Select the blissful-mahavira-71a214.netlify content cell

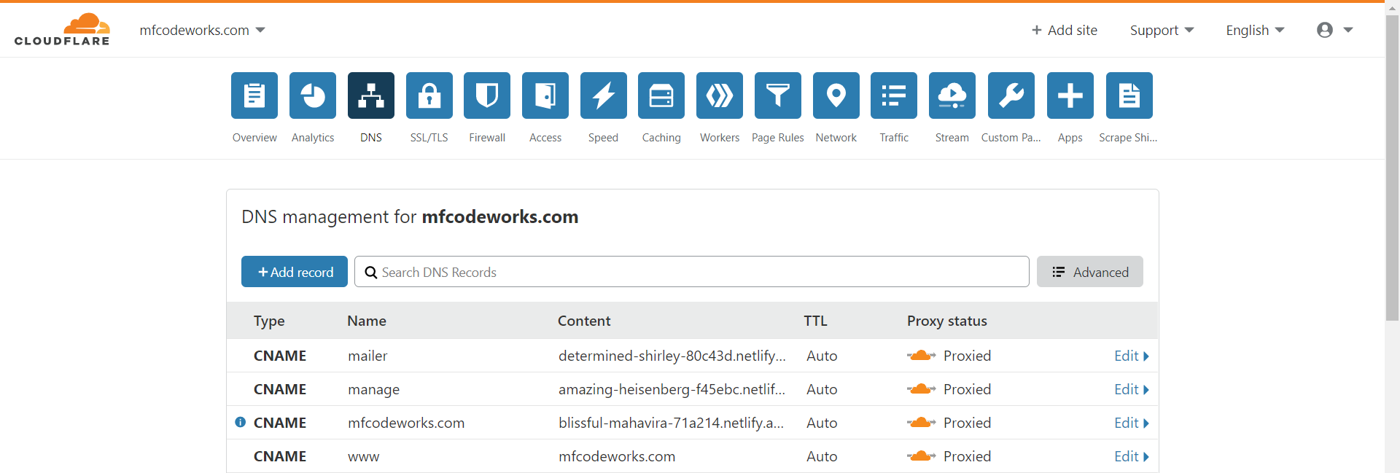(672, 423)
